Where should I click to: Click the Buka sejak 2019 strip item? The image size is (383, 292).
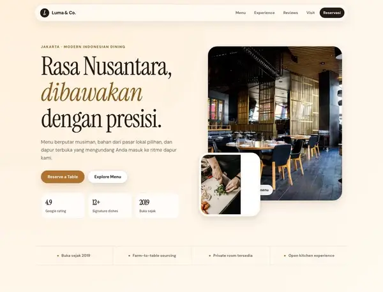click(x=74, y=256)
